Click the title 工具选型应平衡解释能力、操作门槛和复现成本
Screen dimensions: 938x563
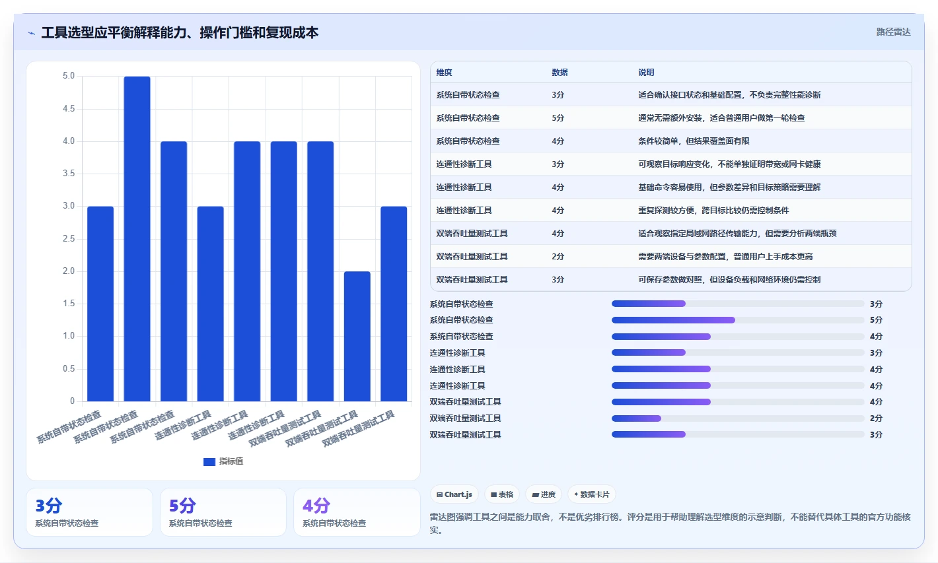(180, 32)
